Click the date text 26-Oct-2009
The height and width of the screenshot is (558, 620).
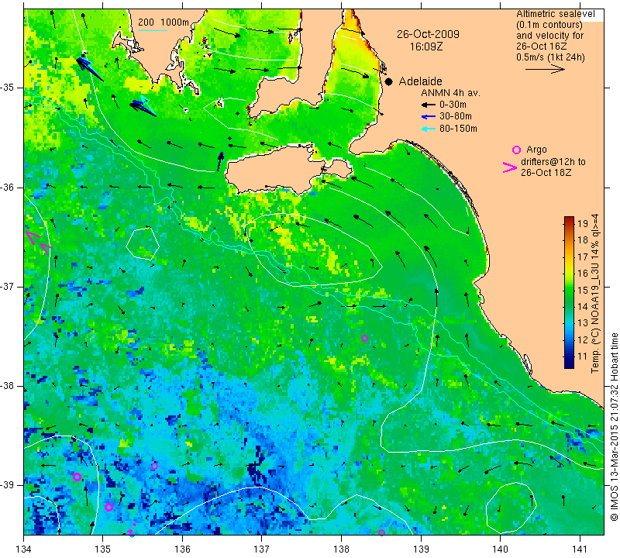point(428,34)
